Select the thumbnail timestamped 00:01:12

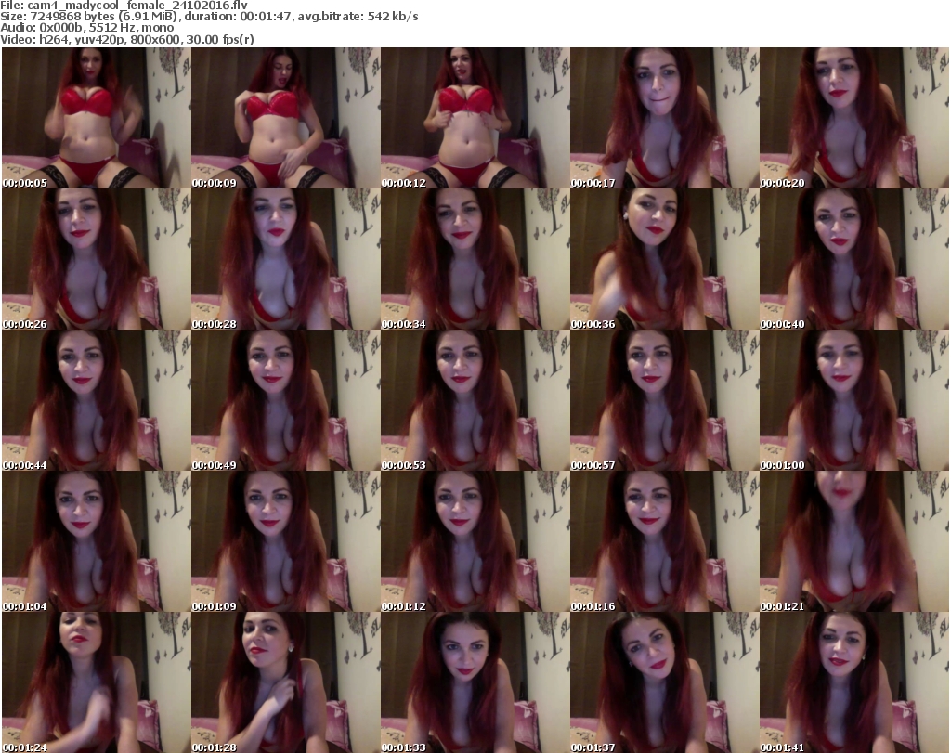coord(475,541)
